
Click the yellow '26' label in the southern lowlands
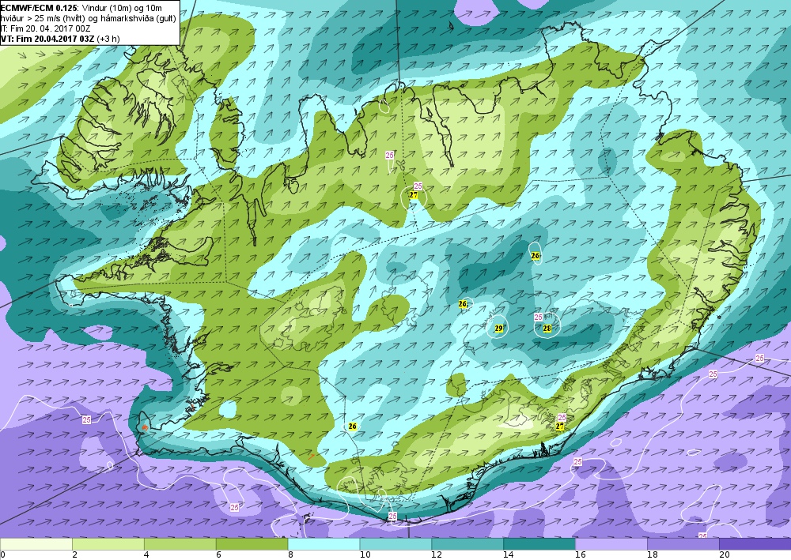pos(352,426)
